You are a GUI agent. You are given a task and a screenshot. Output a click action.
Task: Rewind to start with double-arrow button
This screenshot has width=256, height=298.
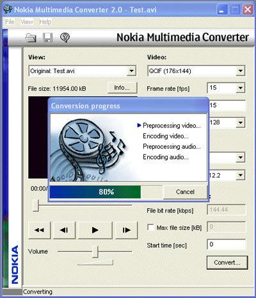(40, 230)
